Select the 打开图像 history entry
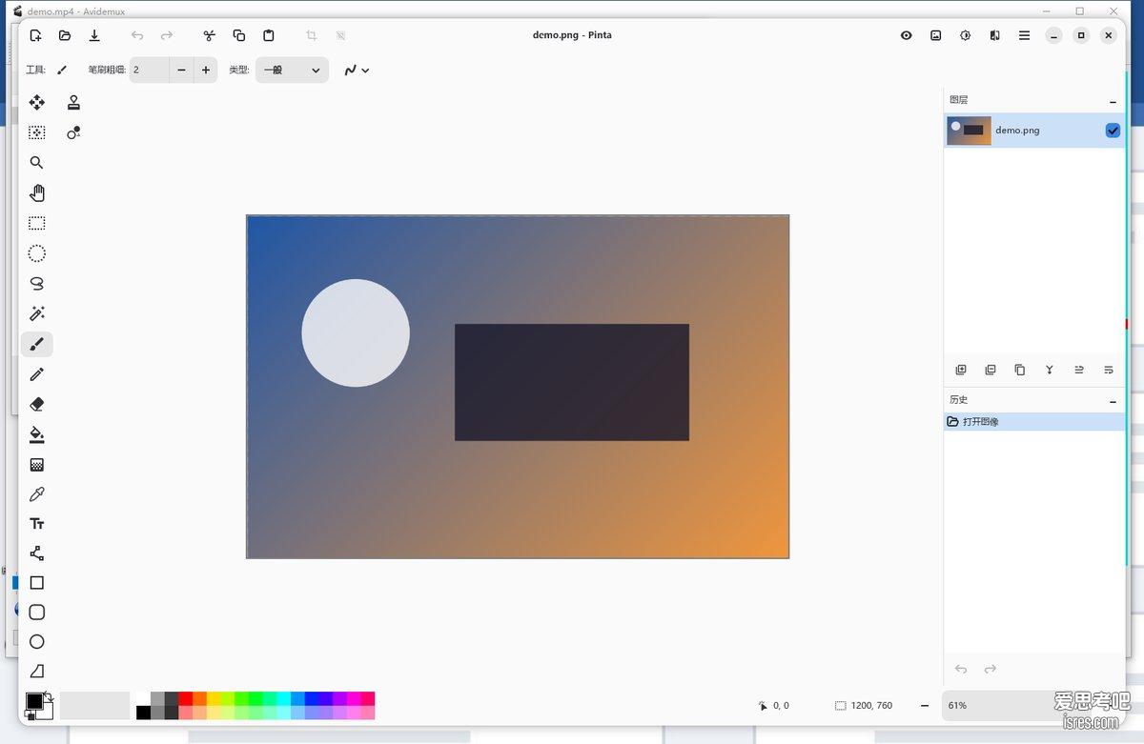The width and height of the screenshot is (1144, 744). pyautogui.click(x=1034, y=421)
